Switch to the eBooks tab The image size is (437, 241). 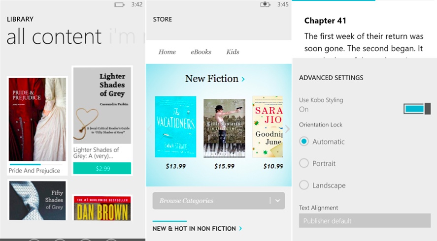tap(201, 52)
